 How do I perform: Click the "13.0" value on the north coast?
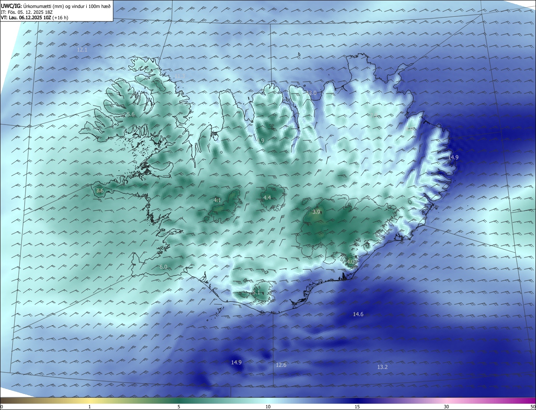(312, 93)
